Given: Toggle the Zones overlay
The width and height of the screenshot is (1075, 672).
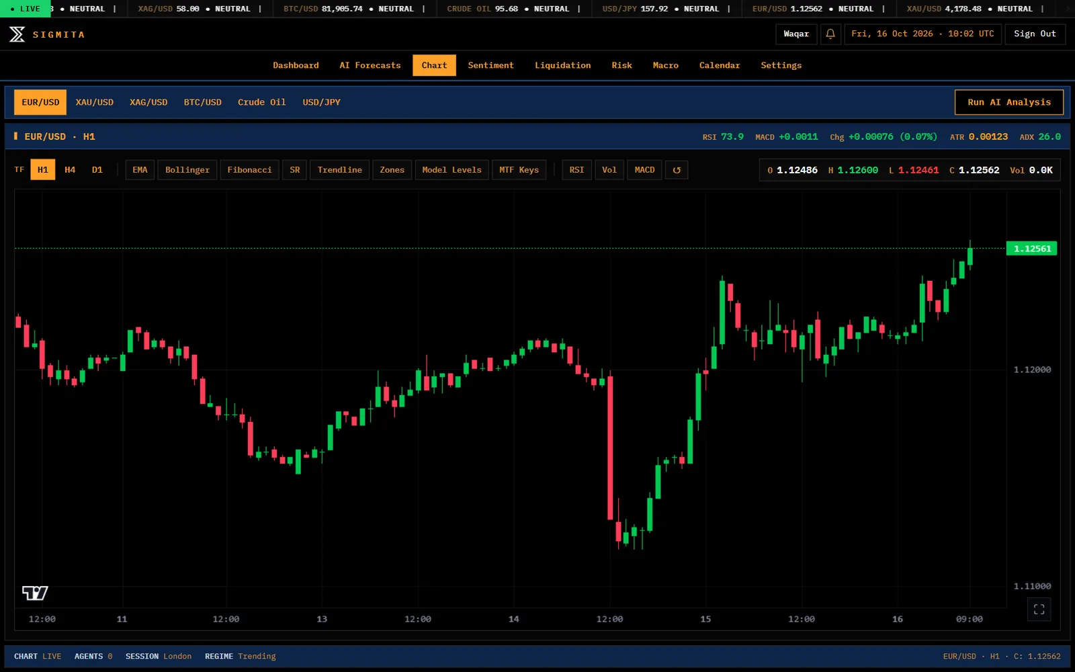Looking at the screenshot, I should [392, 170].
